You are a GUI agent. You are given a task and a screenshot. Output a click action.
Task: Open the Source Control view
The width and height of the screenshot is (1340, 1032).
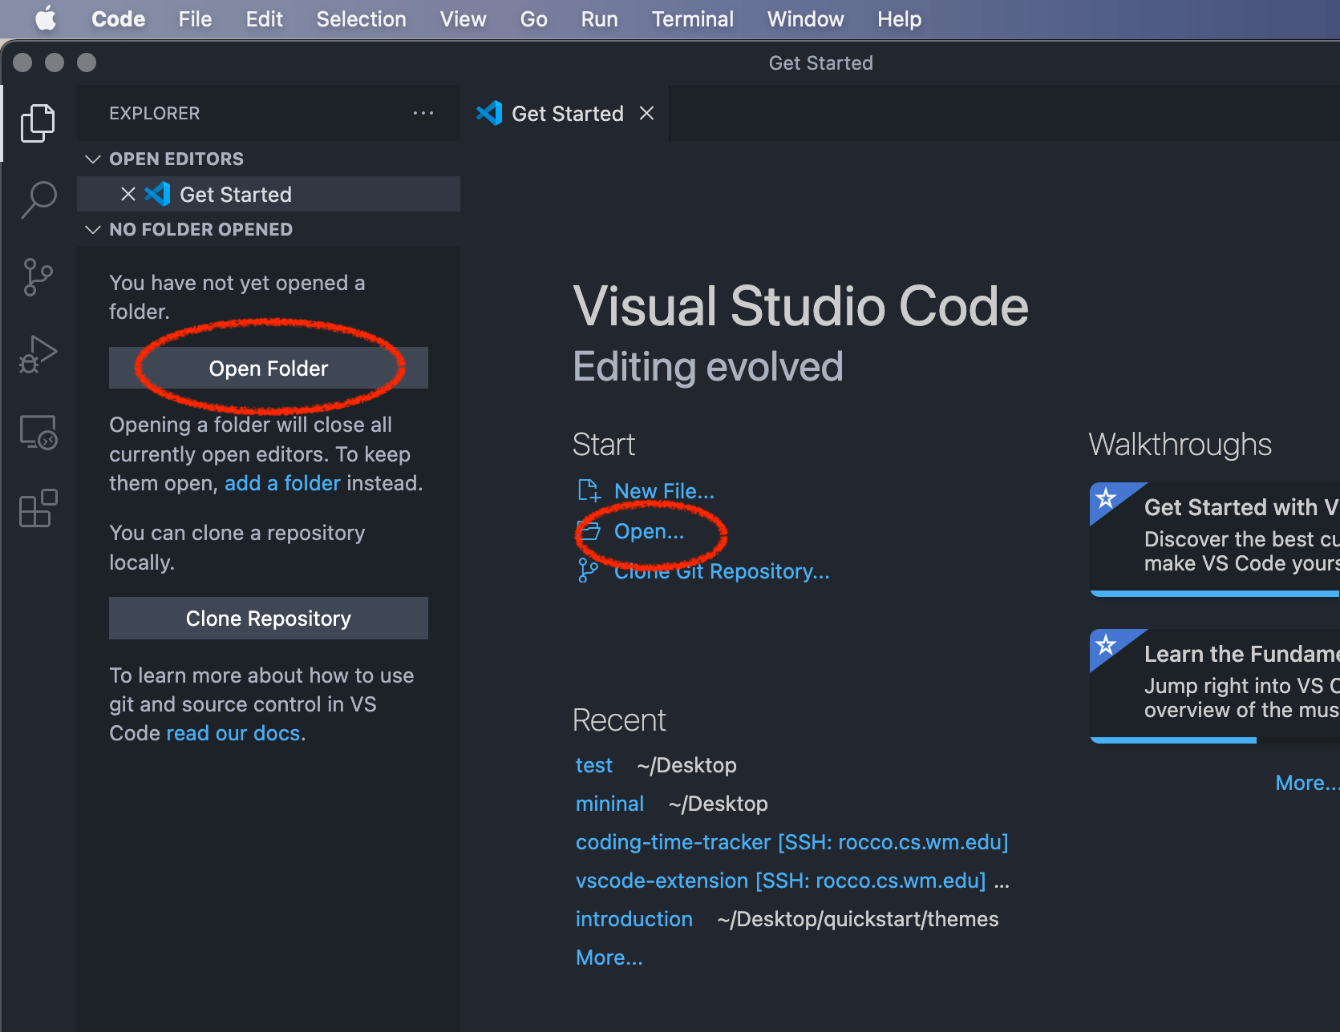(x=38, y=276)
